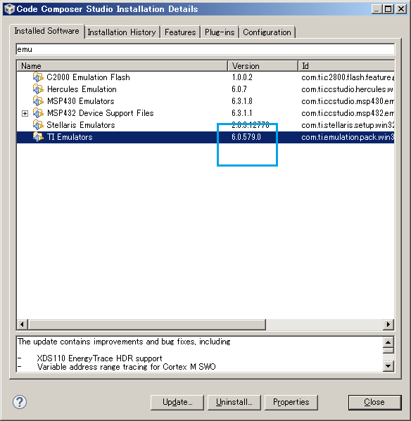Click the C2000 Emulation Flash feature icon

click(38, 77)
